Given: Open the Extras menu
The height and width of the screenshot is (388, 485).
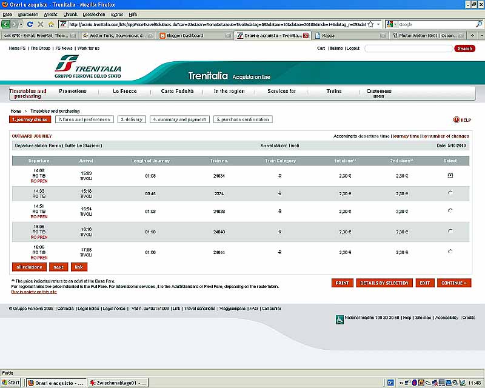Looking at the screenshot, I should (117, 14).
